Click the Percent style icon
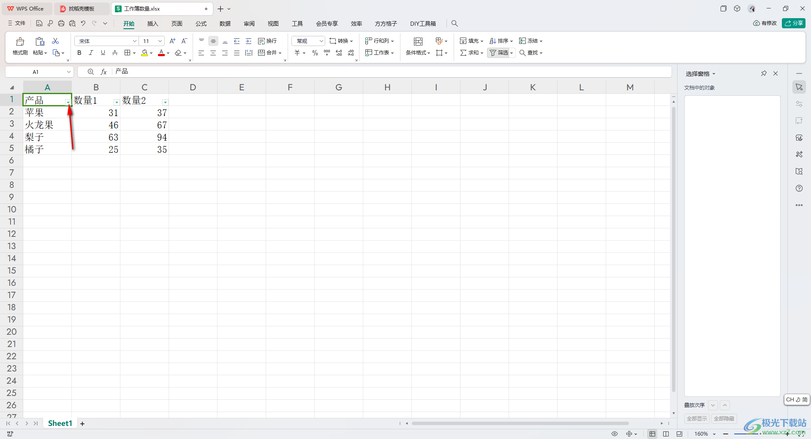The width and height of the screenshot is (811, 439). pos(315,53)
